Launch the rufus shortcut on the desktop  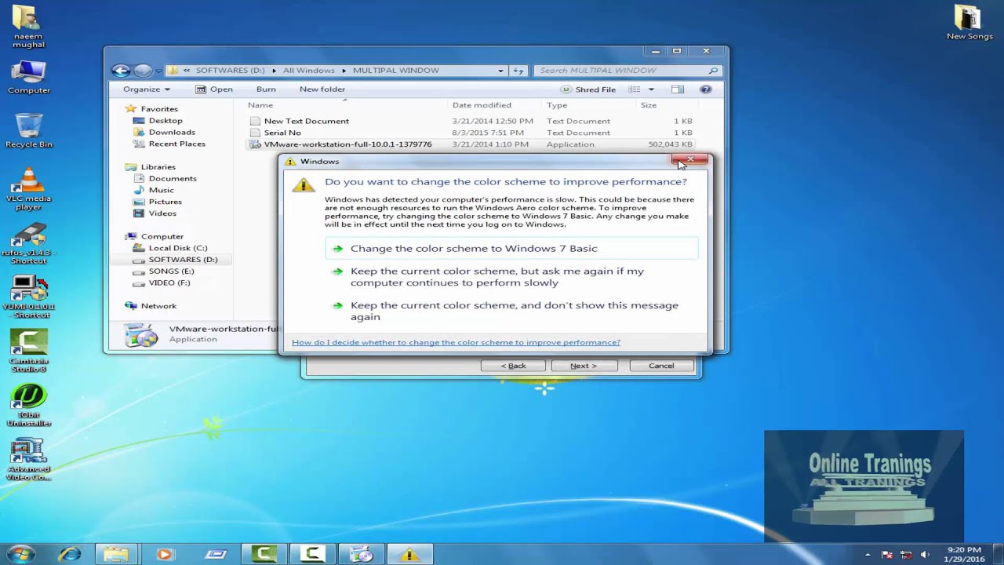click(x=29, y=245)
